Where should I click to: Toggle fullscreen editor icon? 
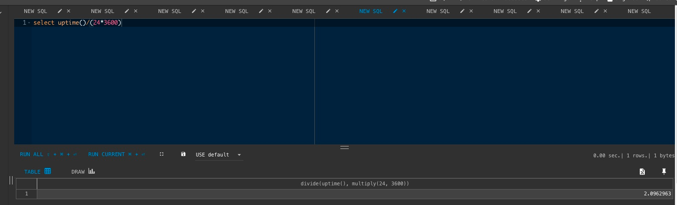[162, 154]
